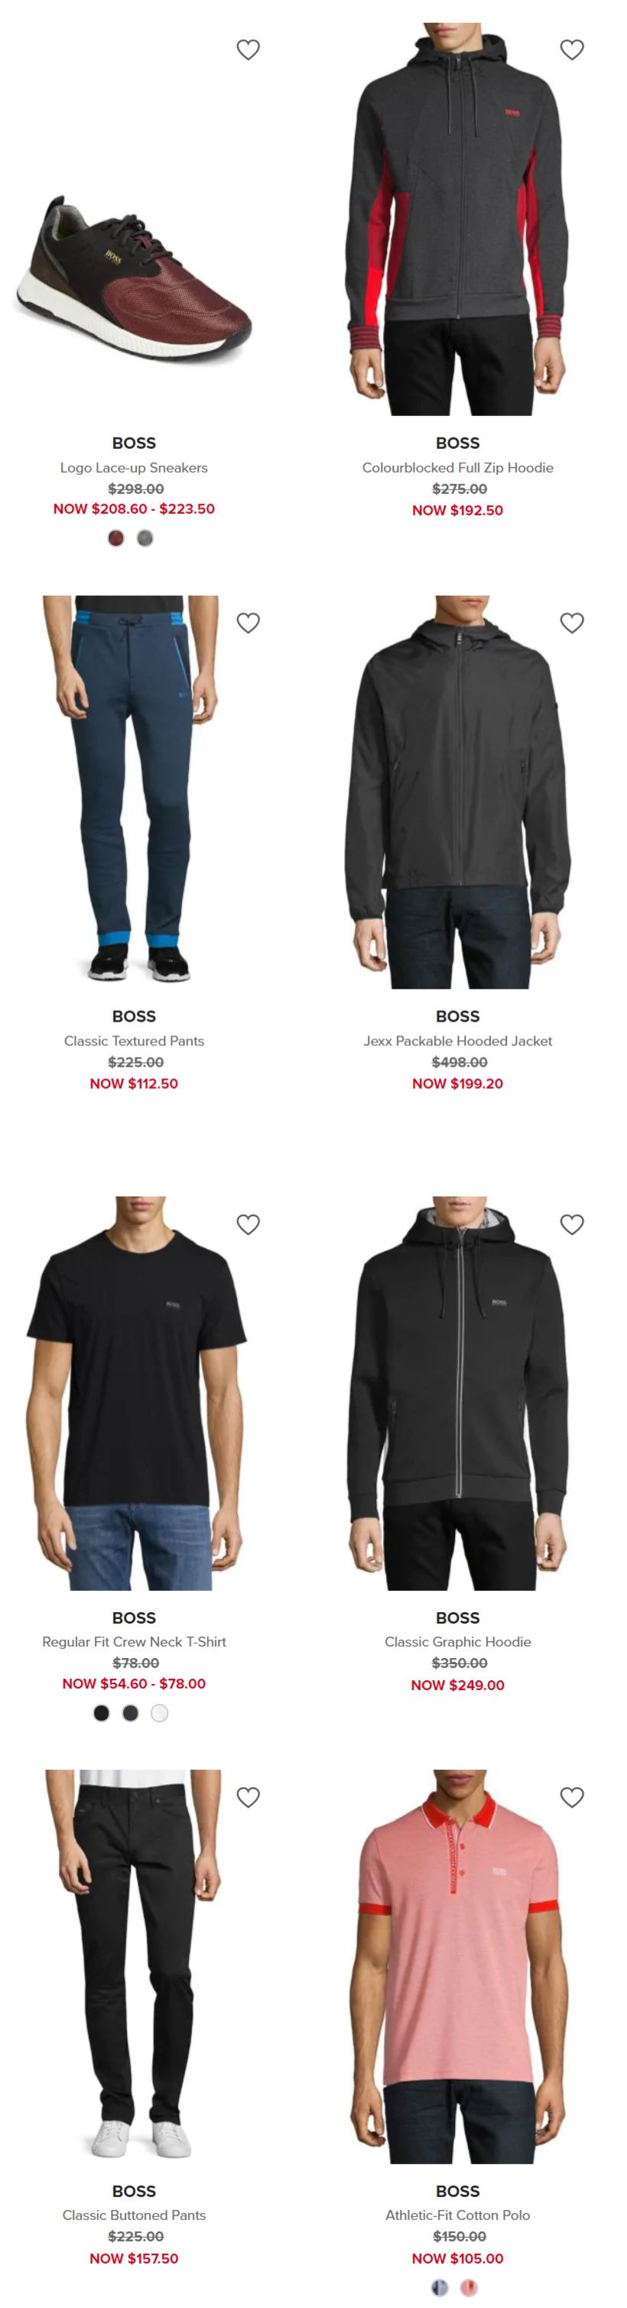This screenshot has height=2308, width=627.
Task: Open the blue textured pants image
Action: (x=135, y=792)
